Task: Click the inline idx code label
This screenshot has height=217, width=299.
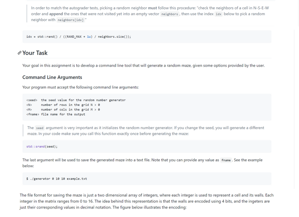Action: pos(219,14)
